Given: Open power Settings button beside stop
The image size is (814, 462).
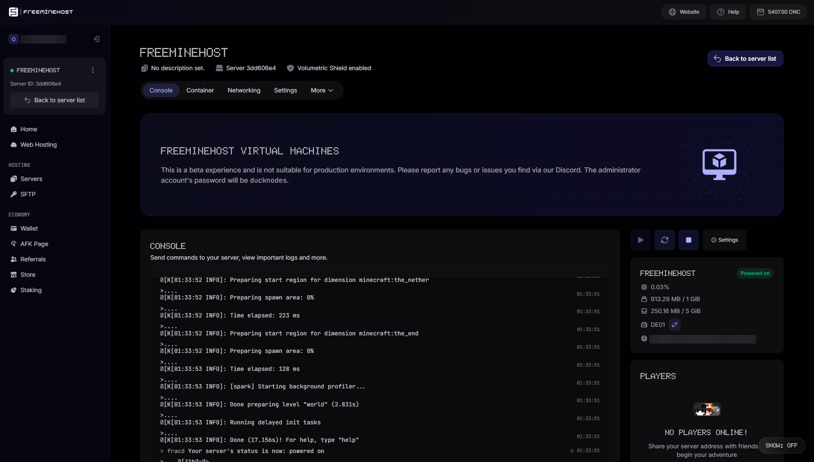Looking at the screenshot, I should [724, 240].
